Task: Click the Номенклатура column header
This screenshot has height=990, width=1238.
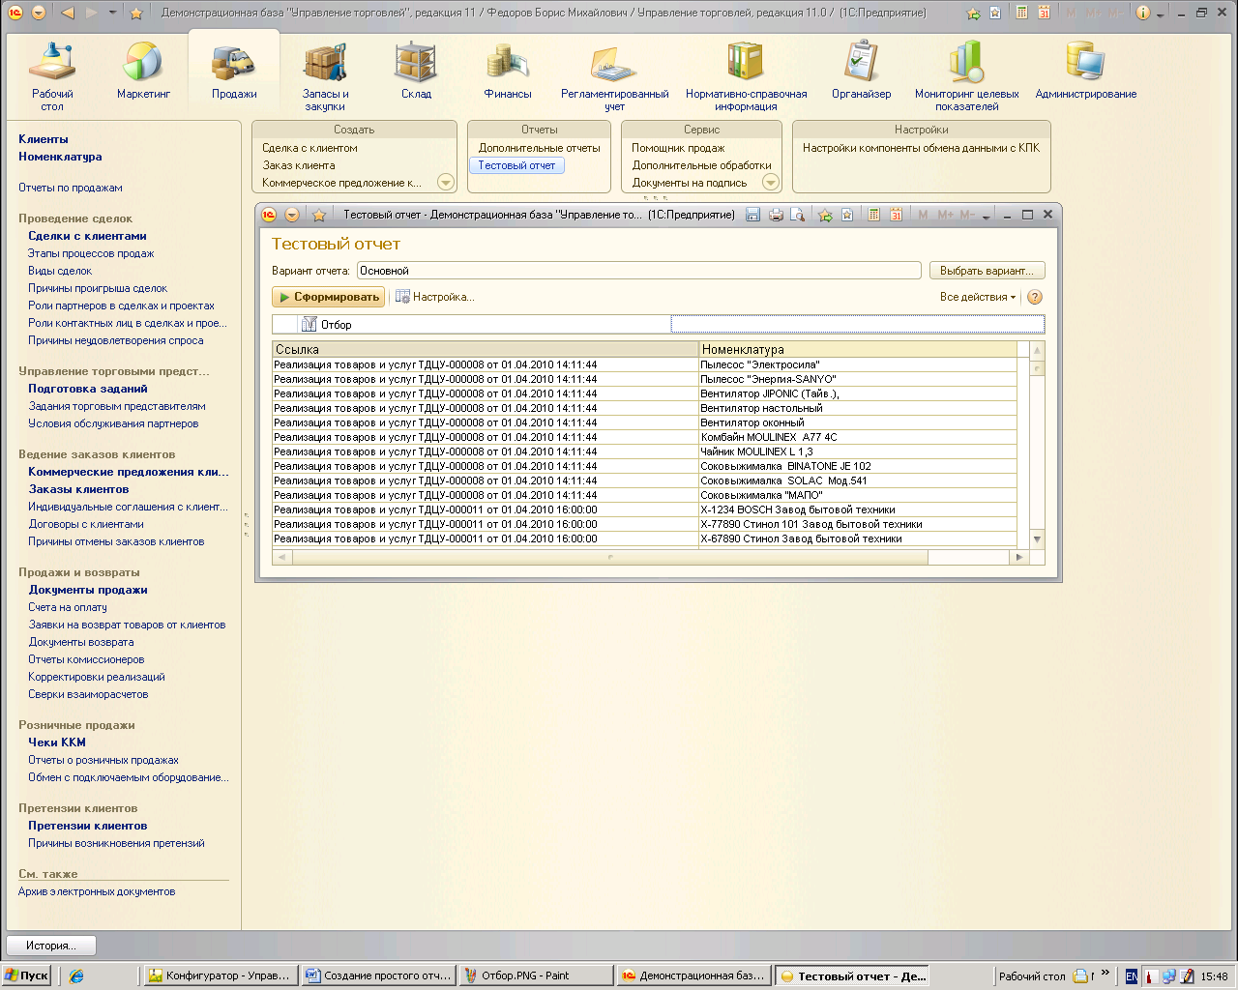Action: [858, 350]
